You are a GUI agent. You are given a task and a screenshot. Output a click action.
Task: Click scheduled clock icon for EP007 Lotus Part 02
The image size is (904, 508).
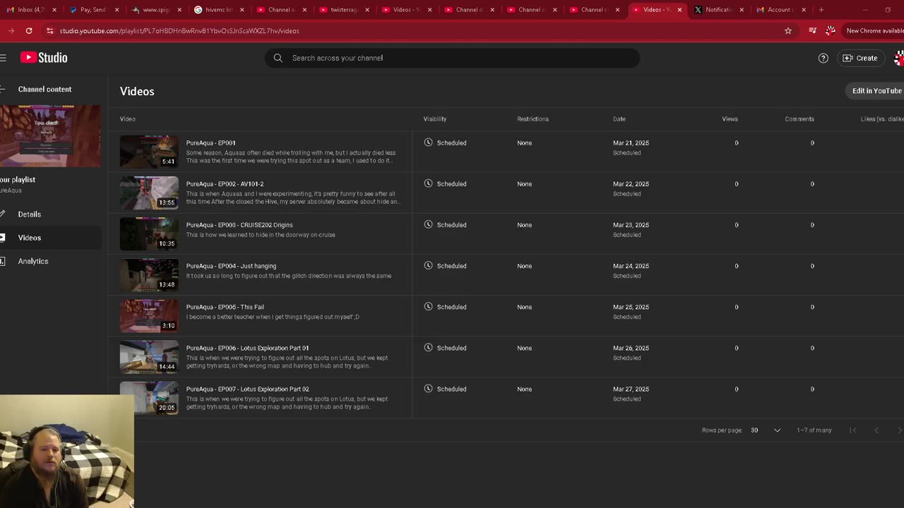pyautogui.click(x=428, y=388)
